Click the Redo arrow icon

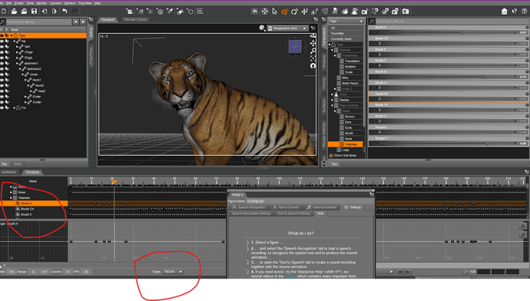(75, 12)
